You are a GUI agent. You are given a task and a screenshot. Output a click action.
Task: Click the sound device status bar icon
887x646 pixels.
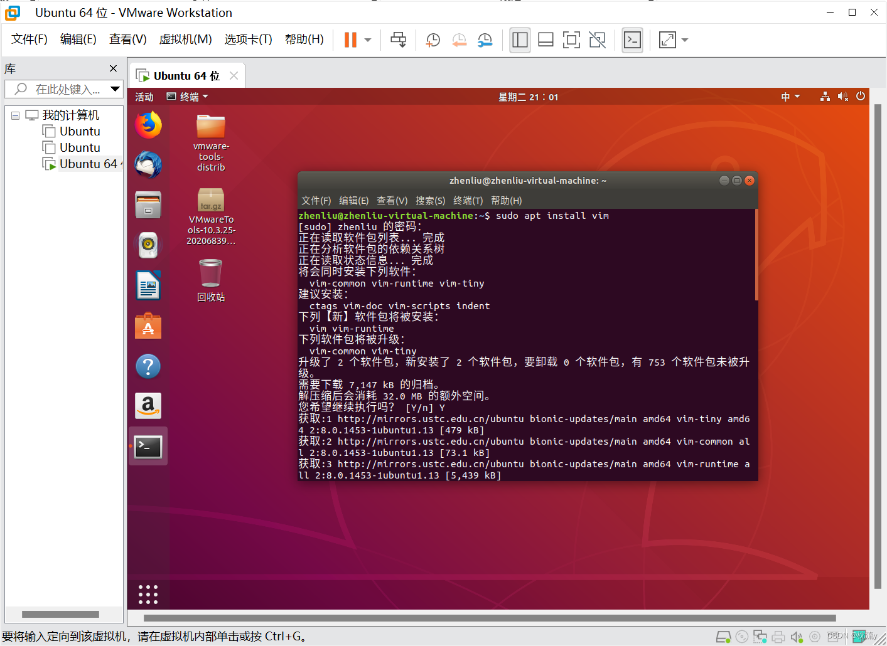click(x=797, y=637)
